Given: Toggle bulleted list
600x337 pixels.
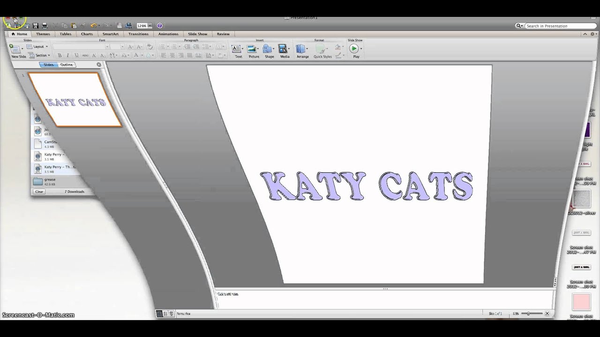Looking at the screenshot, I should pyautogui.click(x=162, y=47).
